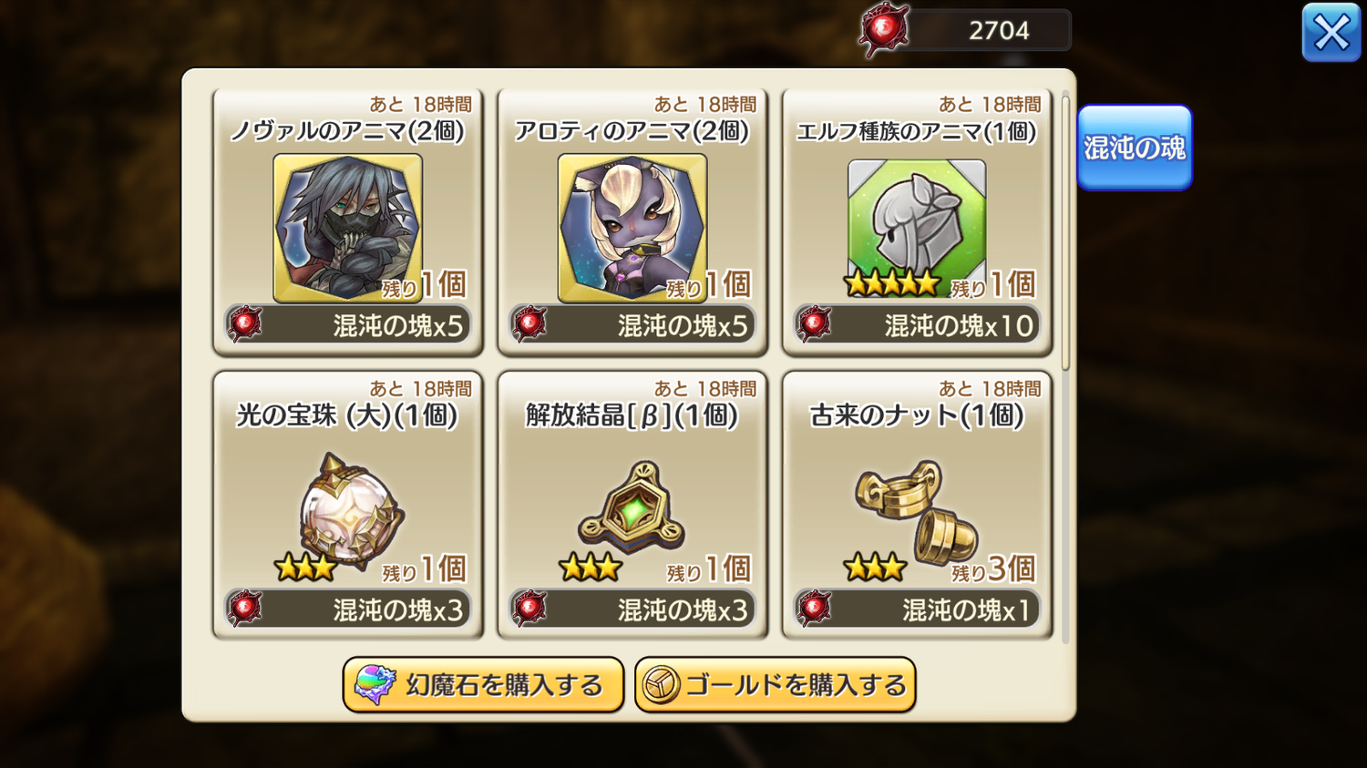Tap the Release Crystal β item icon

[632, 507]
